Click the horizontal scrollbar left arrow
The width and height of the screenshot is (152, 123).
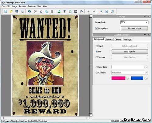tap(2, 118)
